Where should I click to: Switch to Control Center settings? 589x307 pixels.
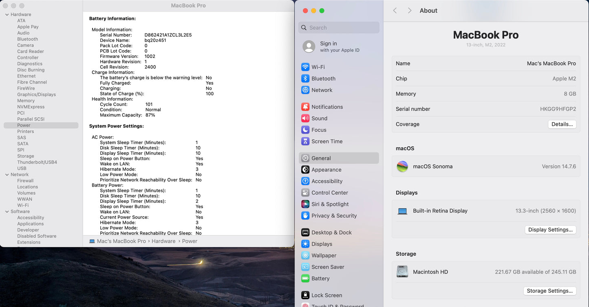point(329,193)
